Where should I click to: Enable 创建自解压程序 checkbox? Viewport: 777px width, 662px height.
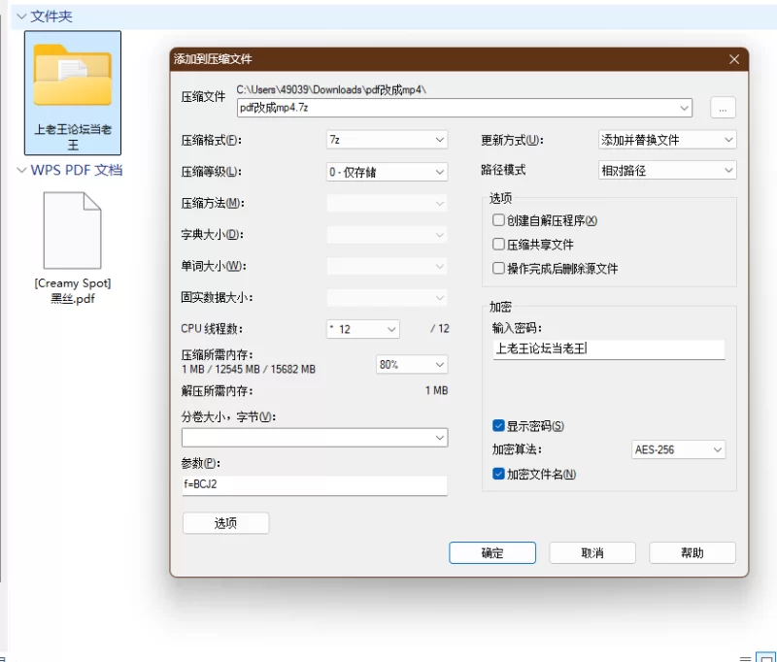click(498, 219)
